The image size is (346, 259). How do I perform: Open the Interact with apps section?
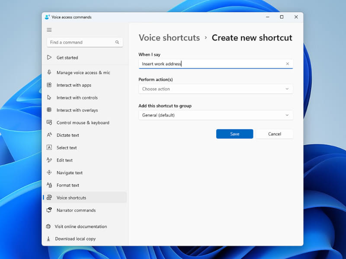[x=74, y=85]
